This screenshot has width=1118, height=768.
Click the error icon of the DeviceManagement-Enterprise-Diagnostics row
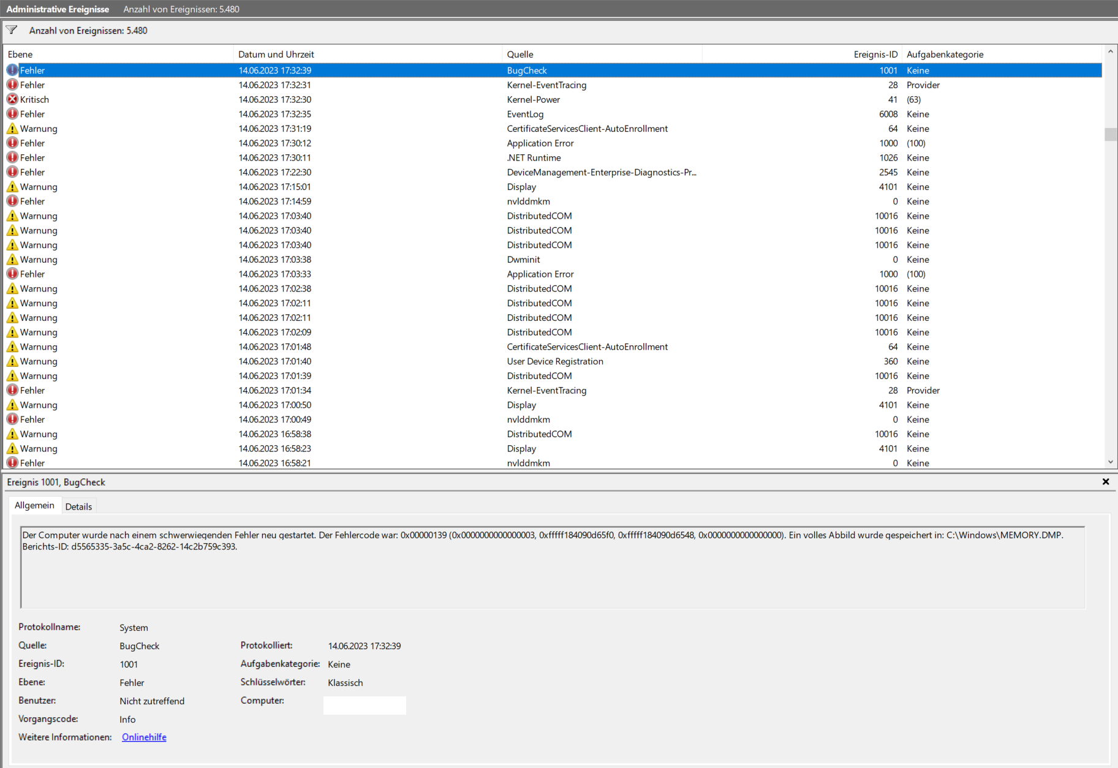12,172
